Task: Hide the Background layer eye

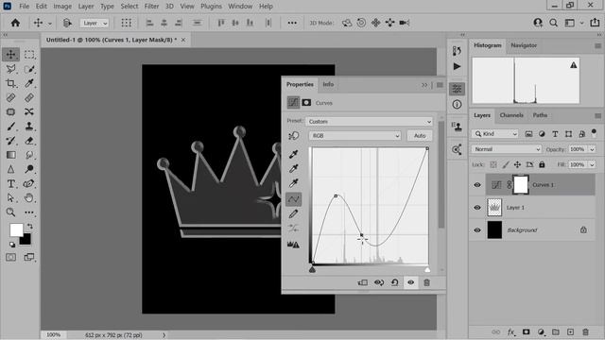Action: click(x=477, y=230)
